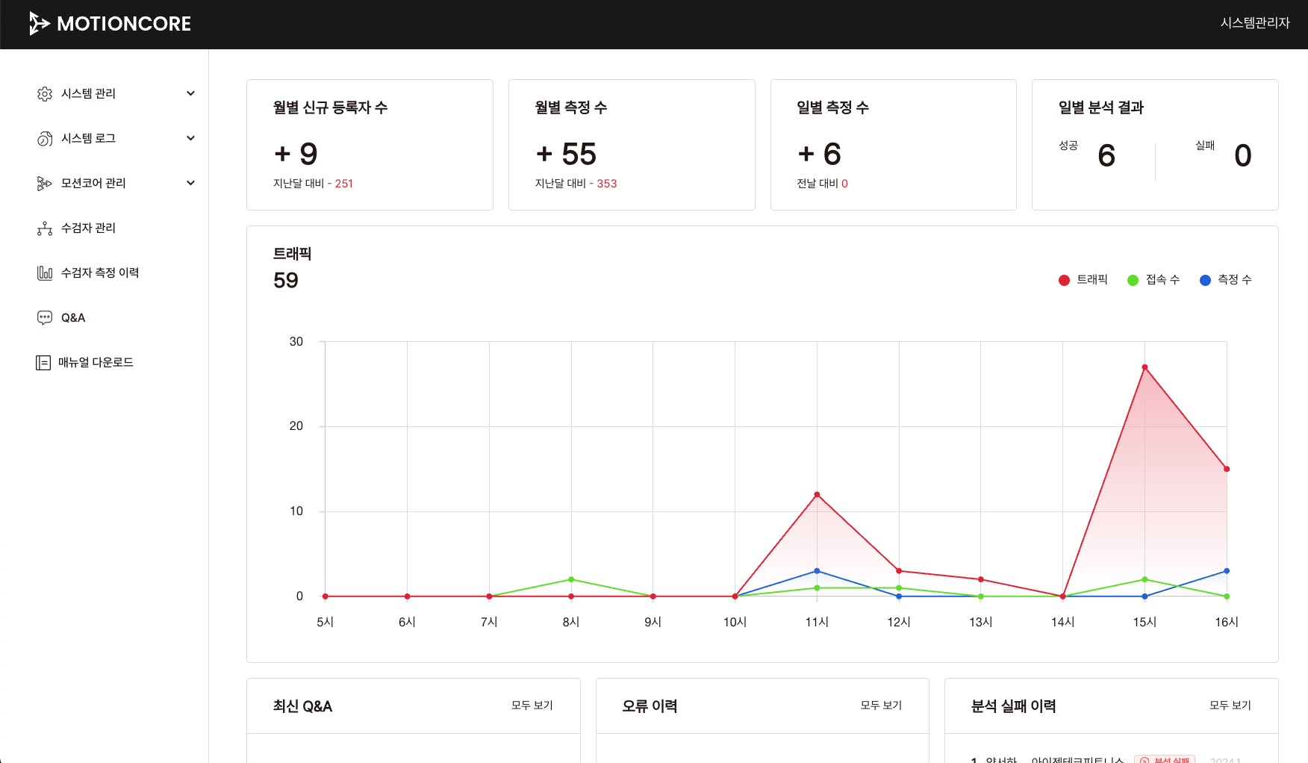Toggle 트래픽 red legend series

[1083, 280]
